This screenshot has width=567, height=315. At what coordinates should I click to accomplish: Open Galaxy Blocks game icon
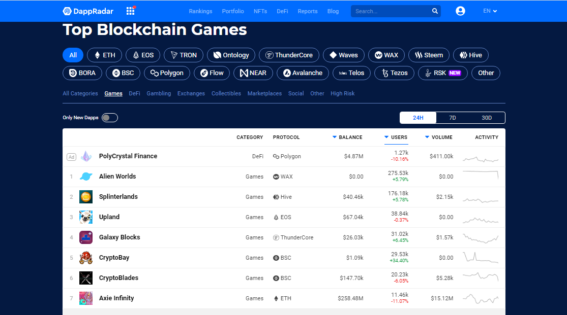pyautogui.click(x=86, y=237)
